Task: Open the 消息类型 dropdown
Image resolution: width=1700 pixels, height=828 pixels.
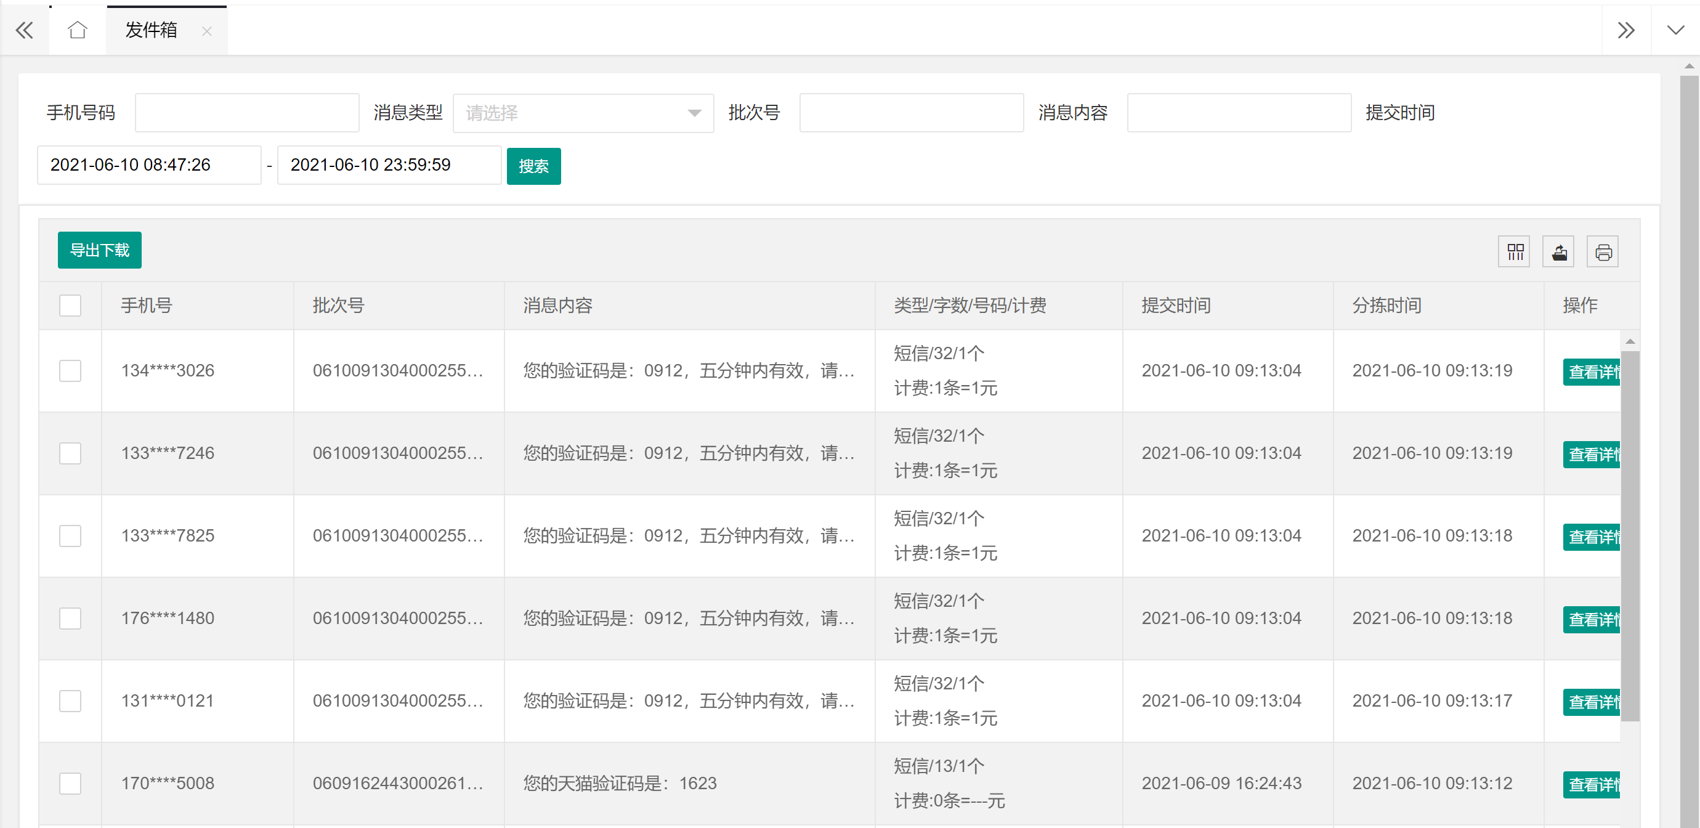Action: pyautogui.click(x=583, y=113)
